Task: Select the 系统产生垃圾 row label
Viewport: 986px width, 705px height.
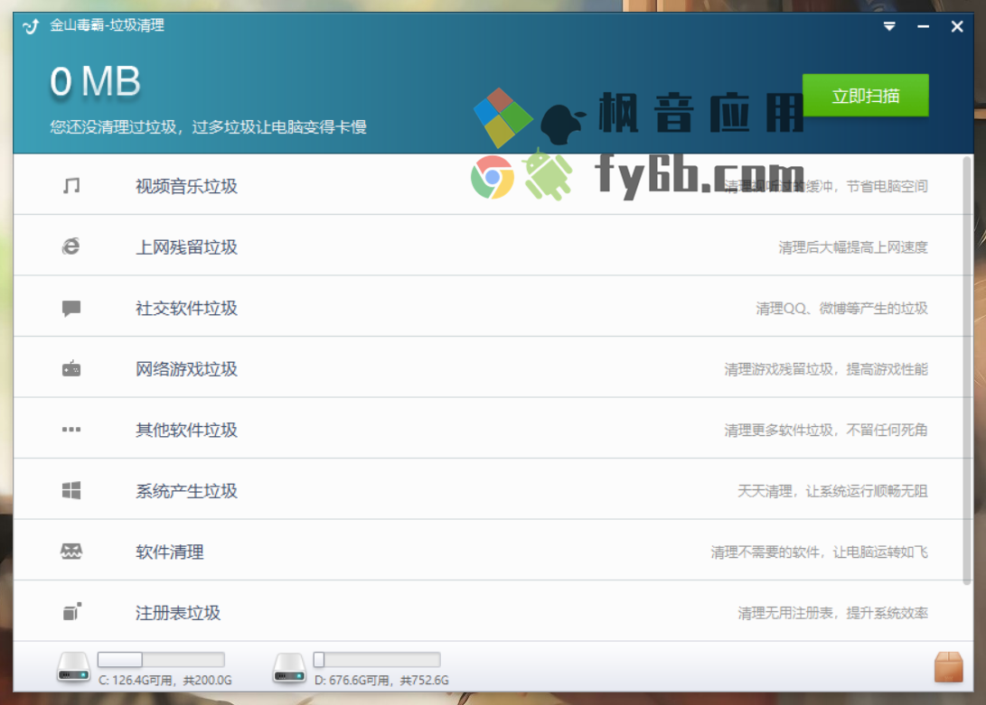Action: pyautogui.click(x=186, y=491)
